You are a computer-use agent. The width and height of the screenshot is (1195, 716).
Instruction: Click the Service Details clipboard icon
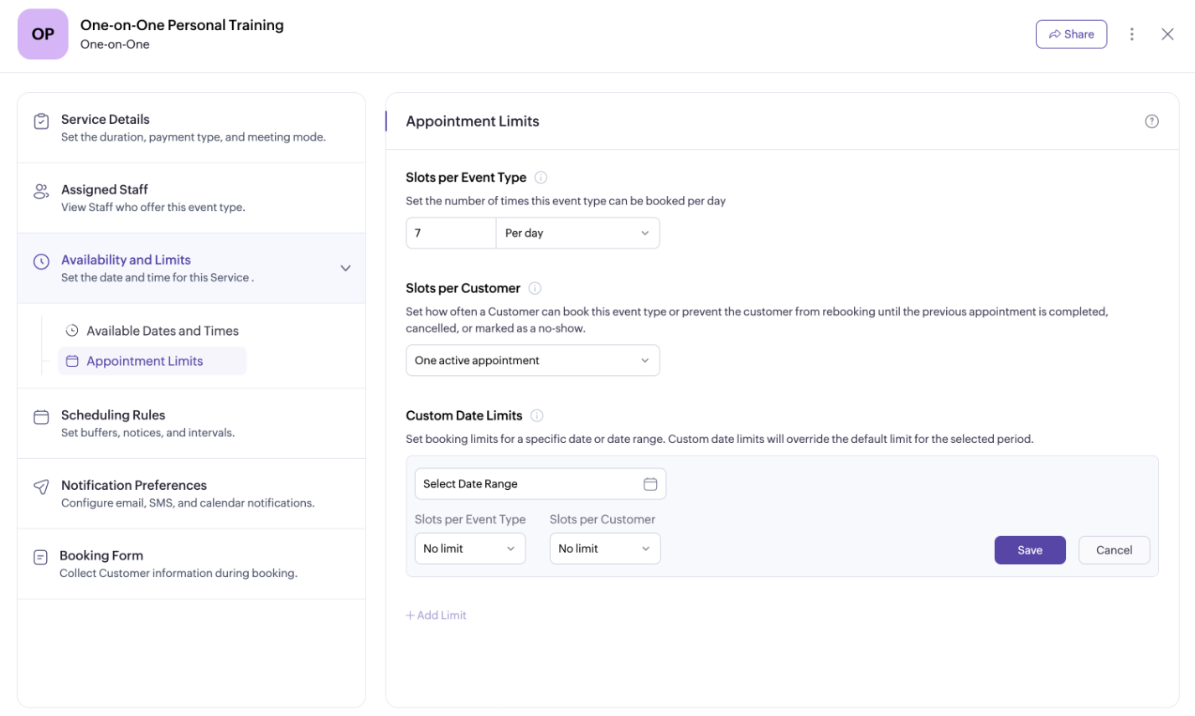[x=41, y=121]
